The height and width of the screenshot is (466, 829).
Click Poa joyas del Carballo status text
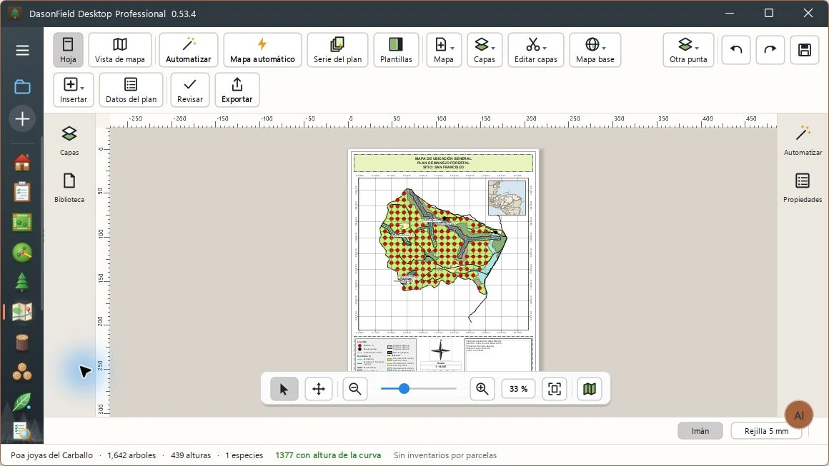point(51,455)
